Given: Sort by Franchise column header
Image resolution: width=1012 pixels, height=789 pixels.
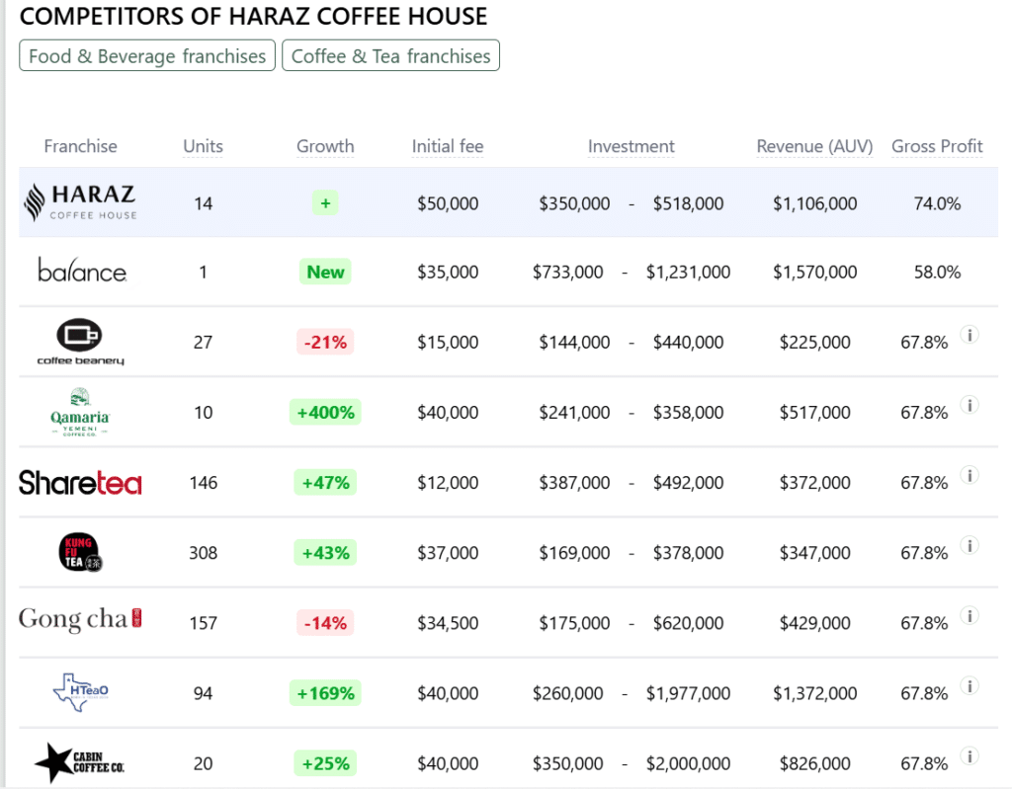Looking at the screenshot, I should tap(81, 146).
